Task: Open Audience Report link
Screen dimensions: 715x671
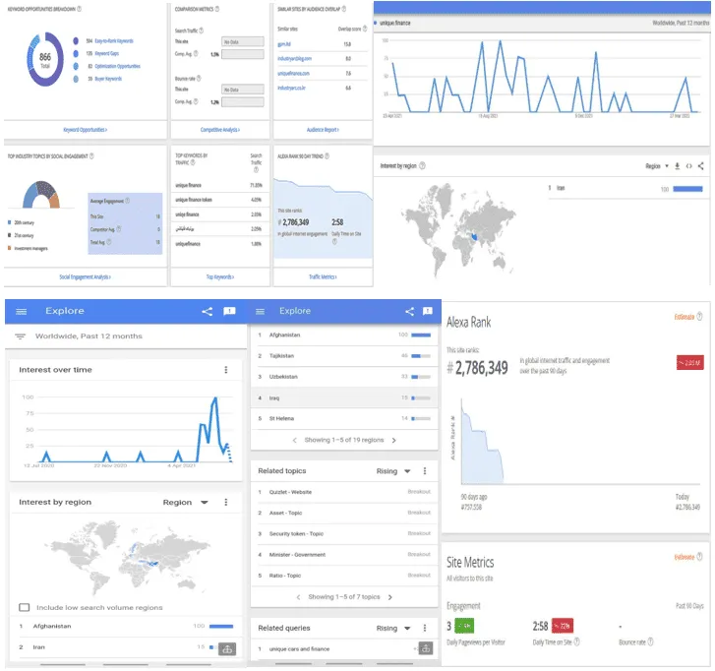Action: click(323, 130)
